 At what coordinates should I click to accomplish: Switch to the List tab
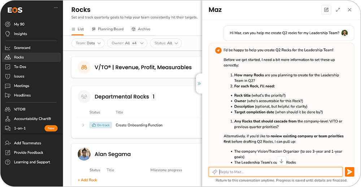click(x=78, y=29)
